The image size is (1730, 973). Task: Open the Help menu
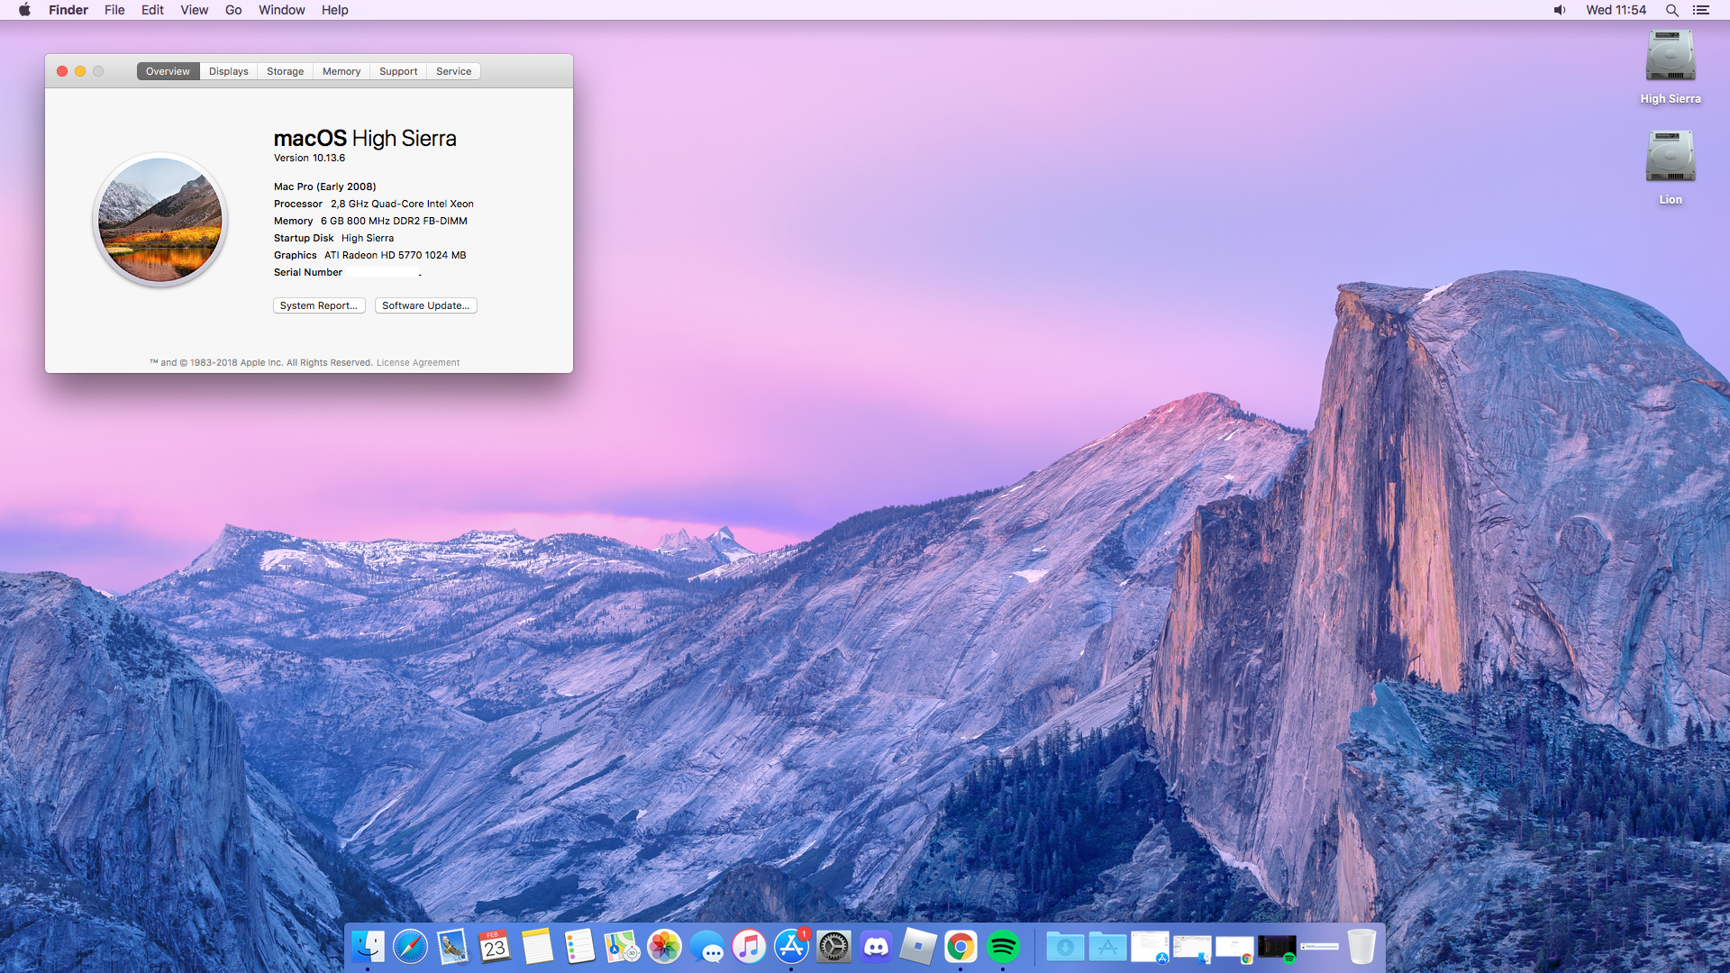point(334,10)
